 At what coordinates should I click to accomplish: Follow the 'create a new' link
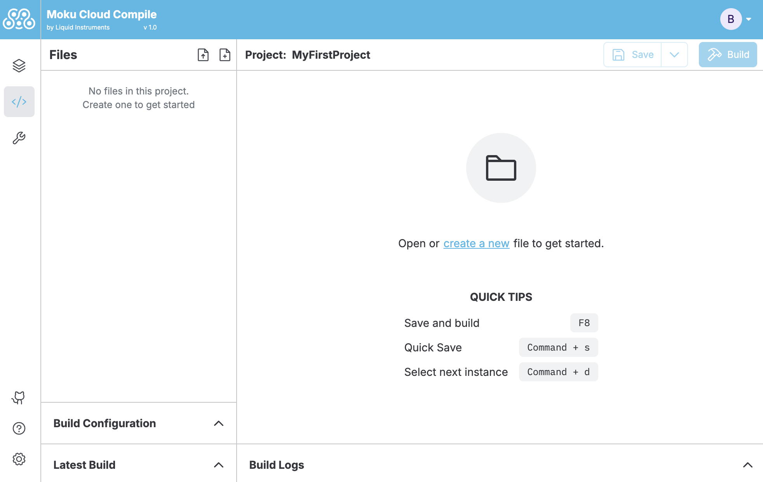click(476, 243)
